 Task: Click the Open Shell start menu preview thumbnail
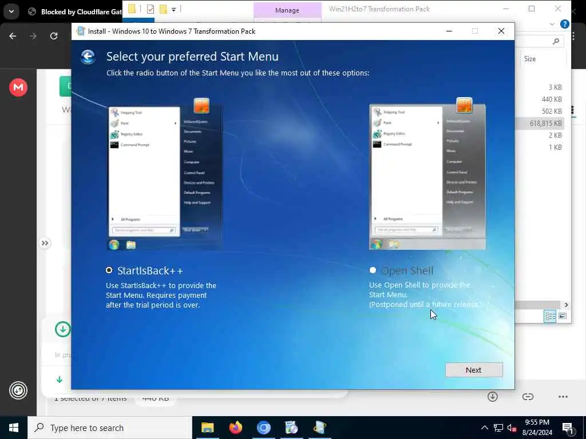(x=427, y=174)
